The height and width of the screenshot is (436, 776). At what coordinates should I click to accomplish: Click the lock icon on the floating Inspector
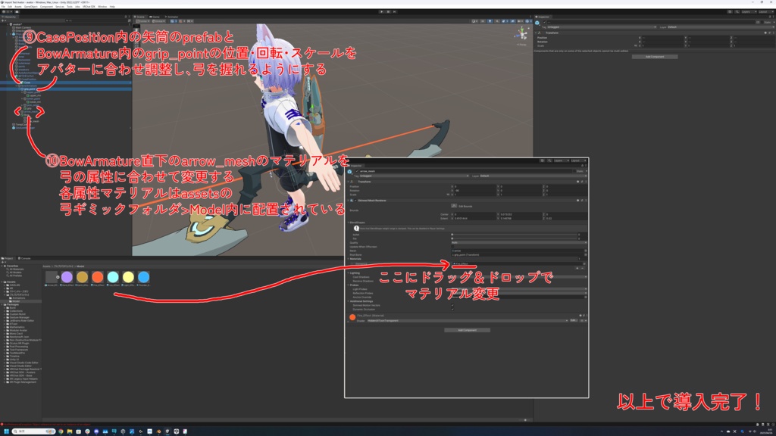583,166
